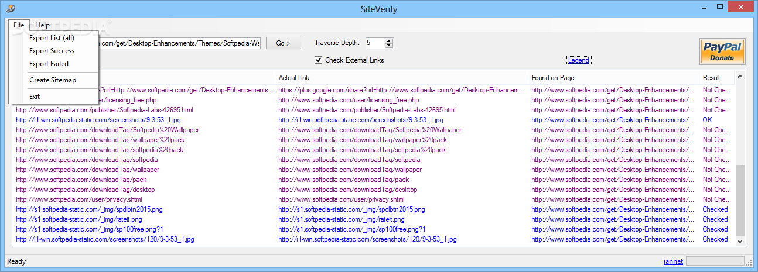The height and width of the screenshot is (272, 758).
Task: Select the user/privacy.shtml Actual Link cell
Action: tap(342, 199)
